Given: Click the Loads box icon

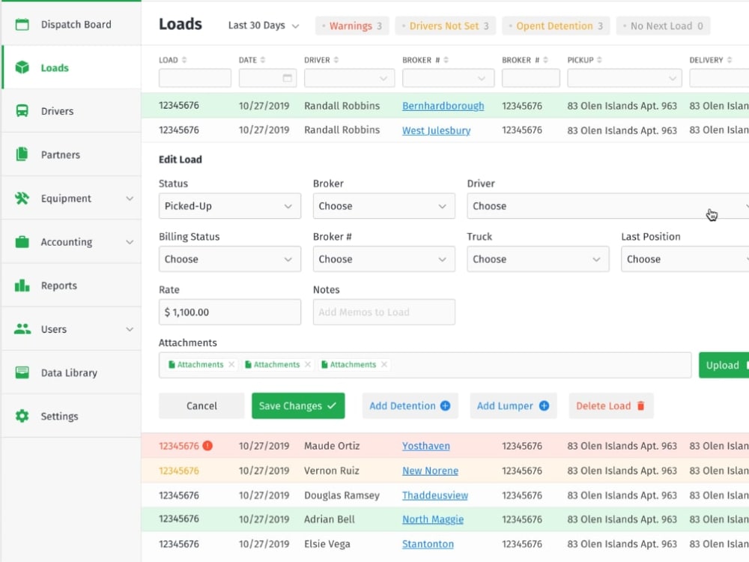Looking at the screenshot, I should click(22, 67).
